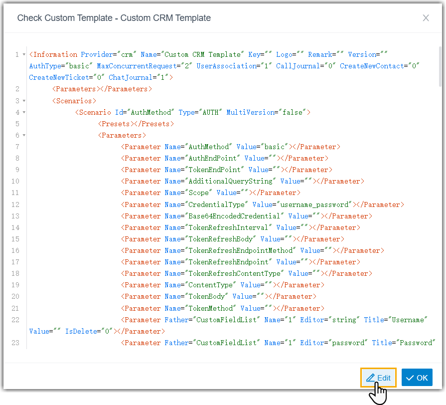
Task: Click the MultiVersion="false" attribute on line 4
Action: [266, 112]
